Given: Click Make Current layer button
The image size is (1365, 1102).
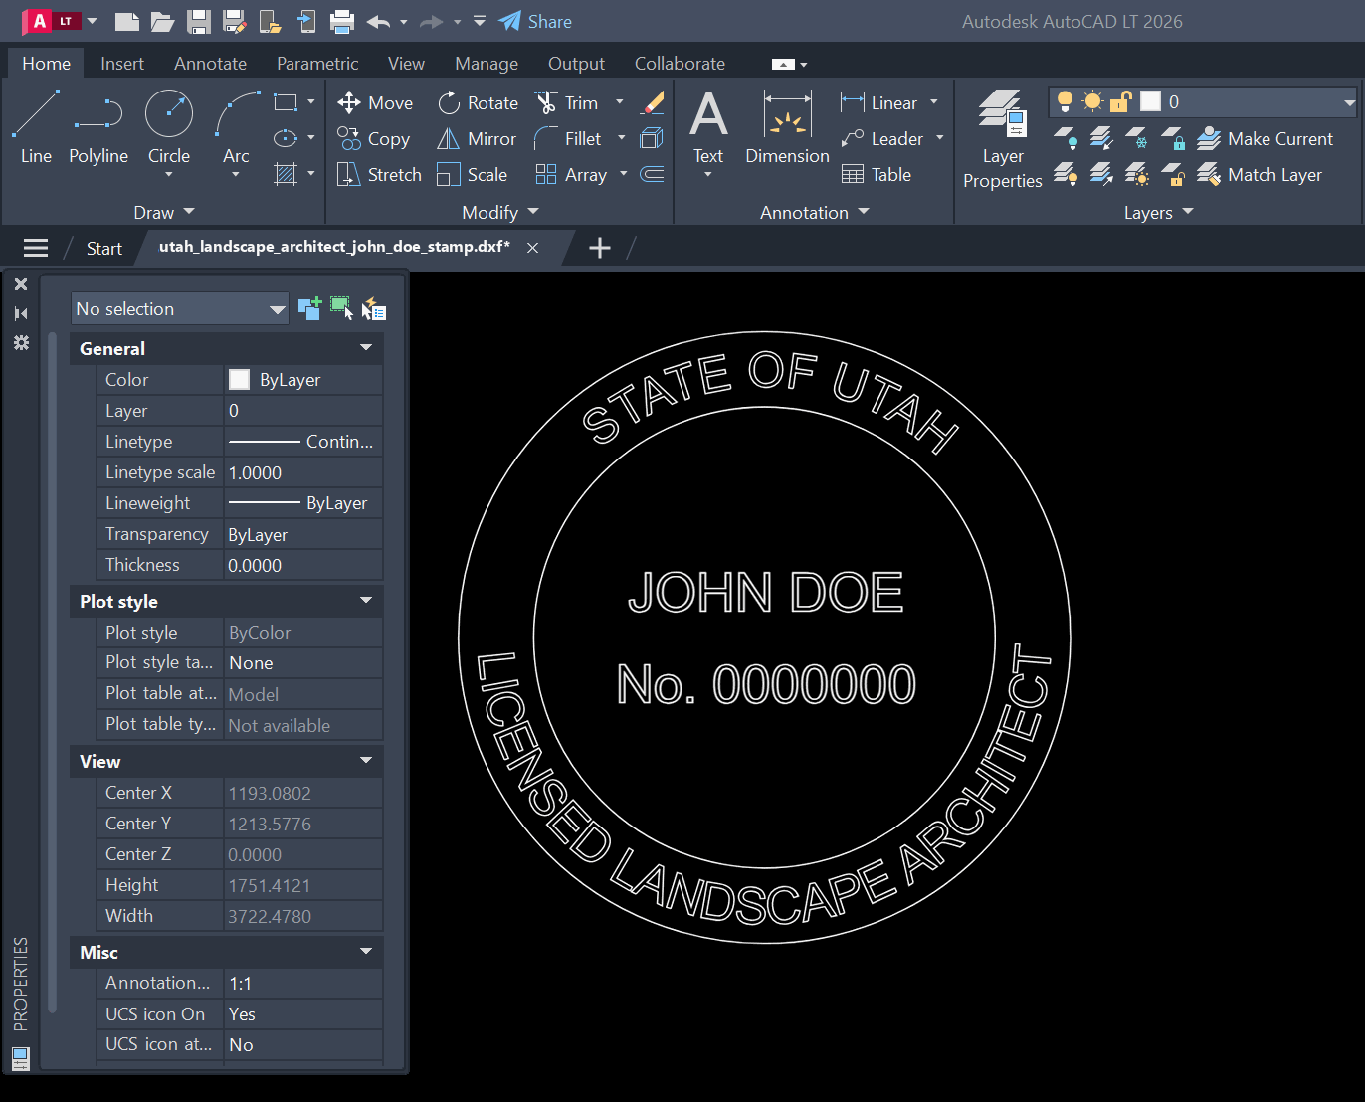Looking at the screenshot, I should [x=1266, y=138].
